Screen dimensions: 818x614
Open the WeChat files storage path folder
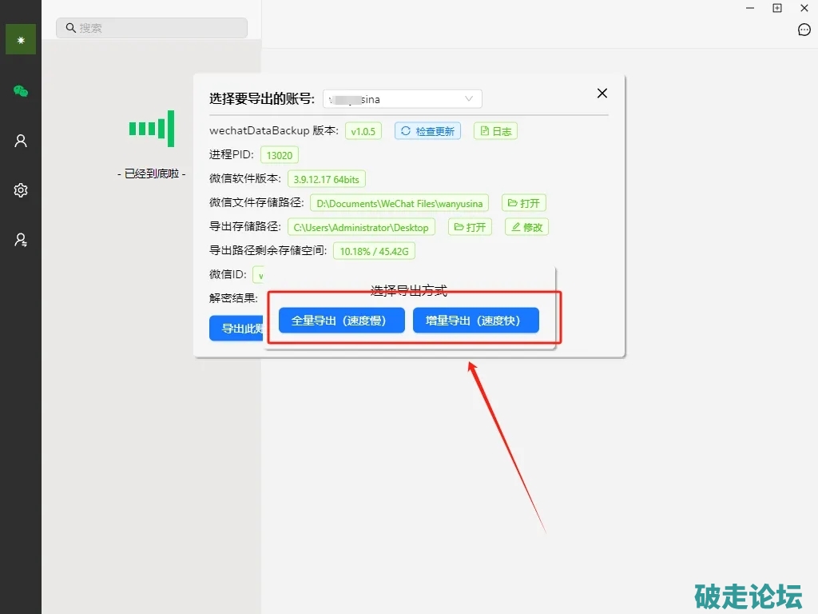click(x=524, y=203)
